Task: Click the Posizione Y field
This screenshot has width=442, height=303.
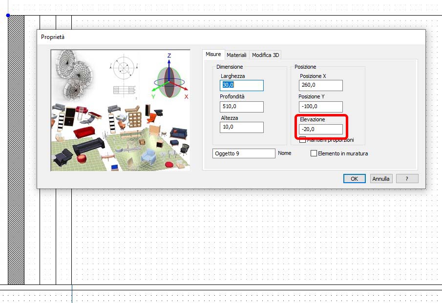Action: pos(321,107)
